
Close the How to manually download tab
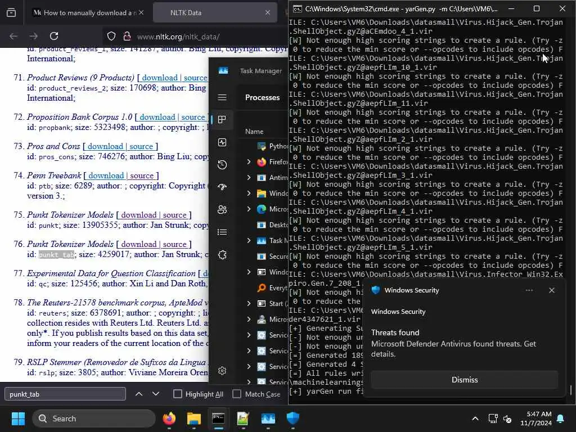coord(141,13)
